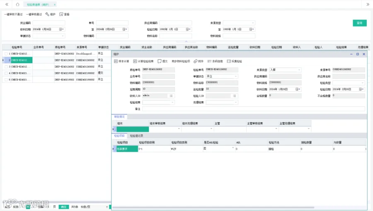Click the 采集检验 icon
Screen dimensions: 373x211
pyautogui.click(x=229, y=61)
